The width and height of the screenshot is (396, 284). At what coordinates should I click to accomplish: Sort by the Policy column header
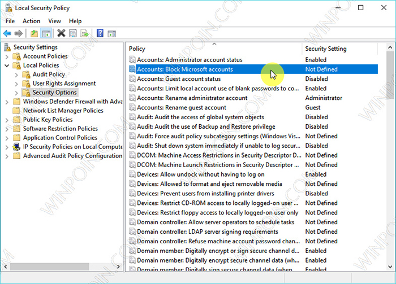[x=214, y=49]
